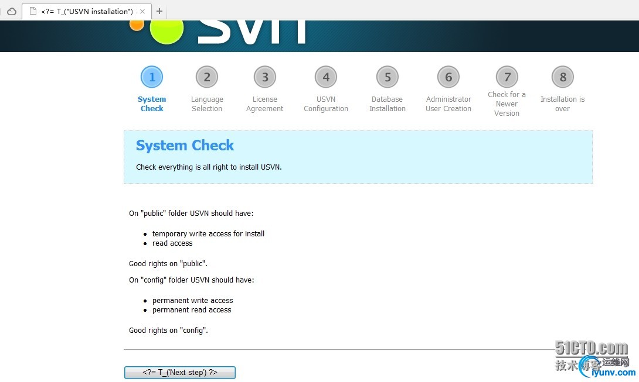Click the step 6 Administrator User Creation circle
Screen dimensions: 639x382
[x=448, y=77]
